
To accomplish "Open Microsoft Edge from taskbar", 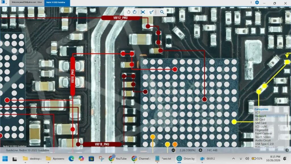I will tap(71, 159).
